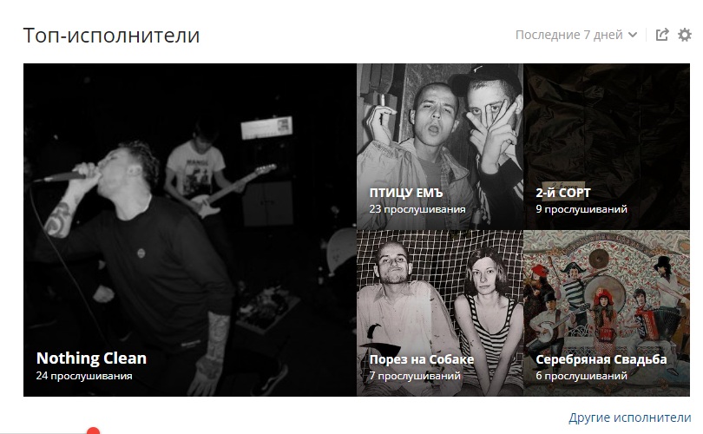The image size is (703, 434).
Task: View Nothing Clean's 24 прослушивания count
Action: tap(84, 376)
